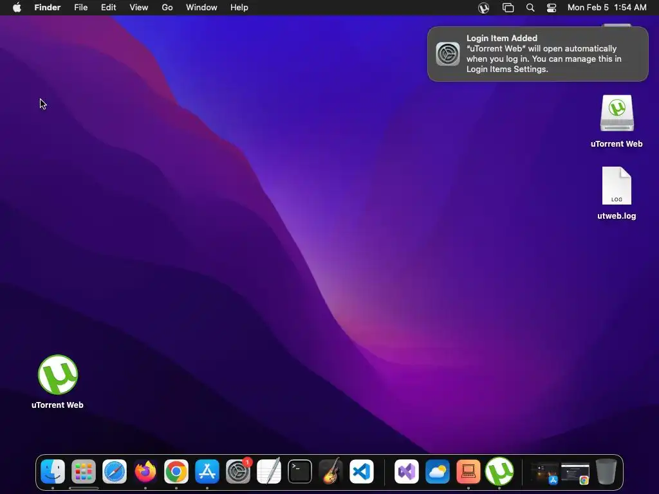Open the View menu
This screenshot has height=494, width=659.
139,8
